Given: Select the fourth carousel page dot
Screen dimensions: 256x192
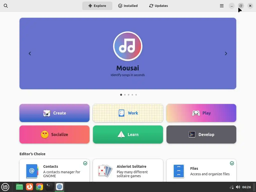Looking at the screenshot, I should [x=132, y=95].
